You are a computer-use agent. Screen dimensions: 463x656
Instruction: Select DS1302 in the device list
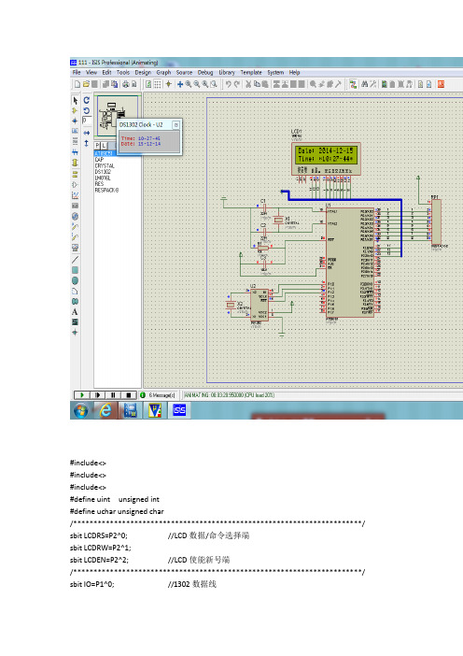(103, 172)
